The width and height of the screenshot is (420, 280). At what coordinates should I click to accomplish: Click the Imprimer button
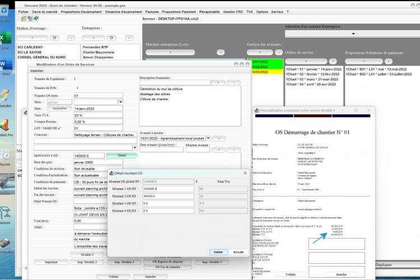tap(51, 262)
